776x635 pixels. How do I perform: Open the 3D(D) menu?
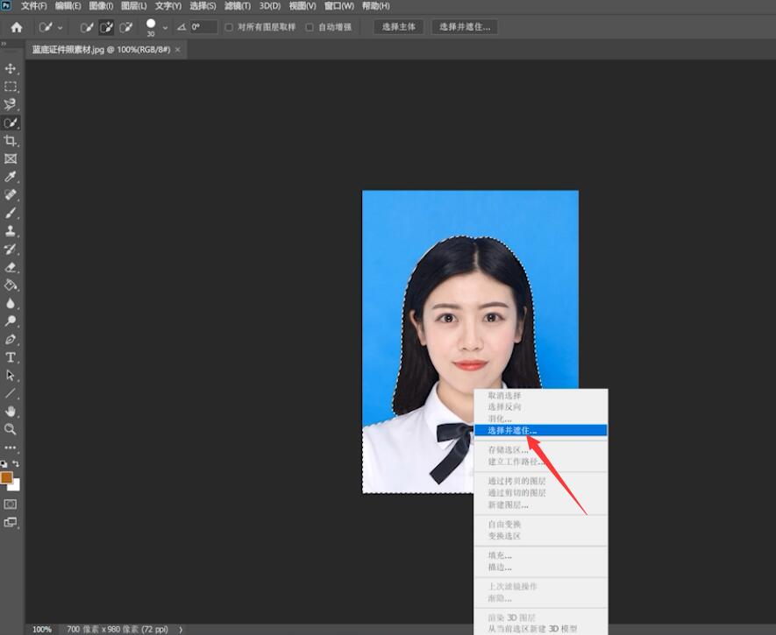pyautogui.click(x=270, y=6)
